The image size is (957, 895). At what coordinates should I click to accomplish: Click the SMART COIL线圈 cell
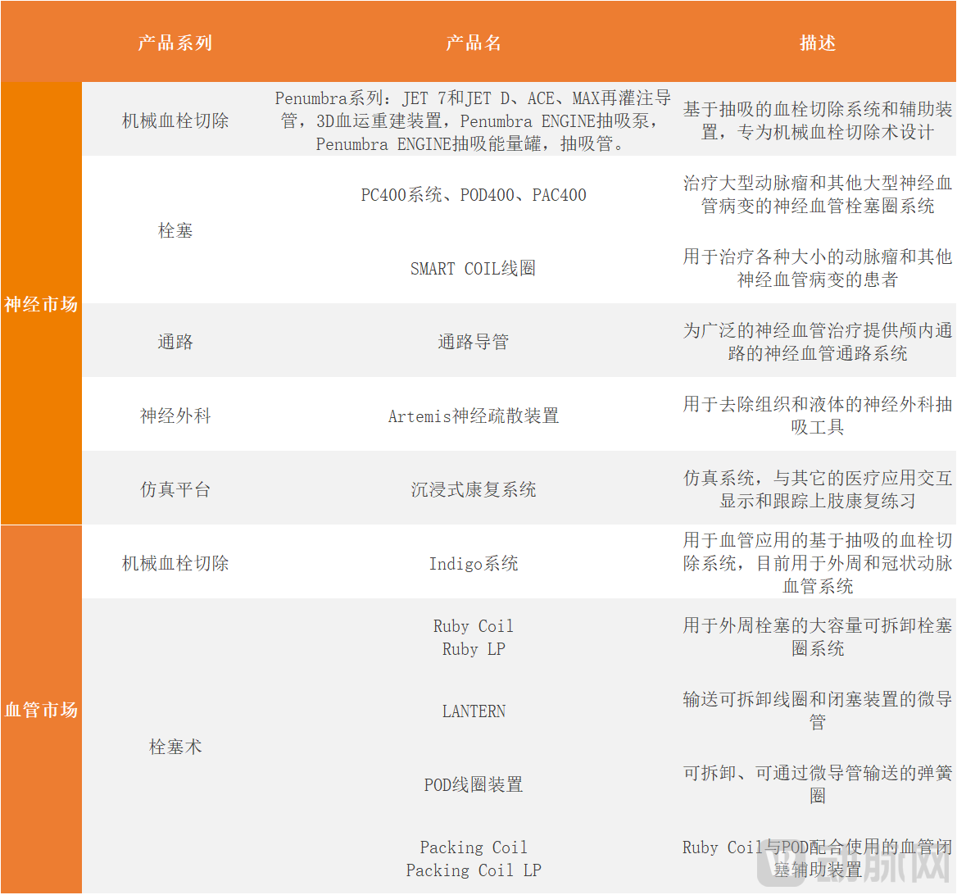point(474,268)
